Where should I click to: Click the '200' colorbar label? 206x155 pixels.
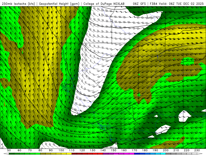[x=166, y=150]
